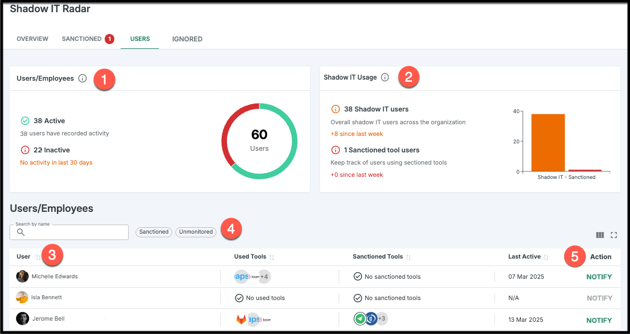Screen dimensions: 630x334
Task: Click the 13 Mar 2025 last active date
Action: pos(526,320)
